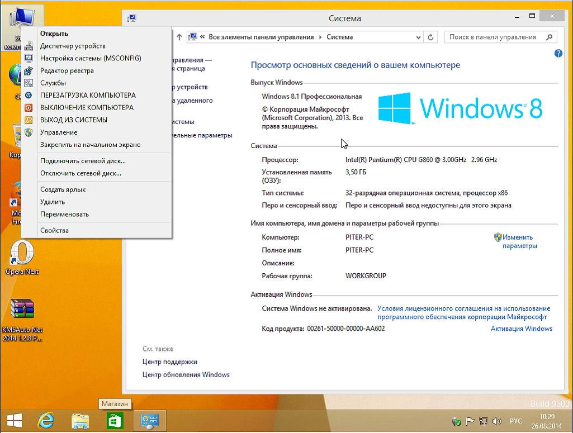Screen dimensions: 573x433
Task: Open license terms link Условия лицензионного соглашения
Action: [x=463, y=313]
